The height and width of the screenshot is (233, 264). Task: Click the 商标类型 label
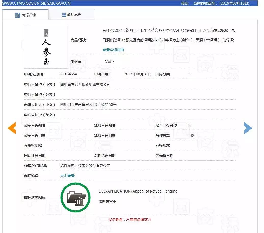pyautogui.click(x=163, y=135)
